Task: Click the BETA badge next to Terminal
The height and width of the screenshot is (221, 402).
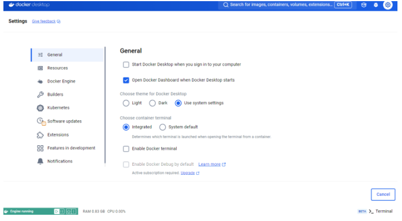Action: point(362,211)
